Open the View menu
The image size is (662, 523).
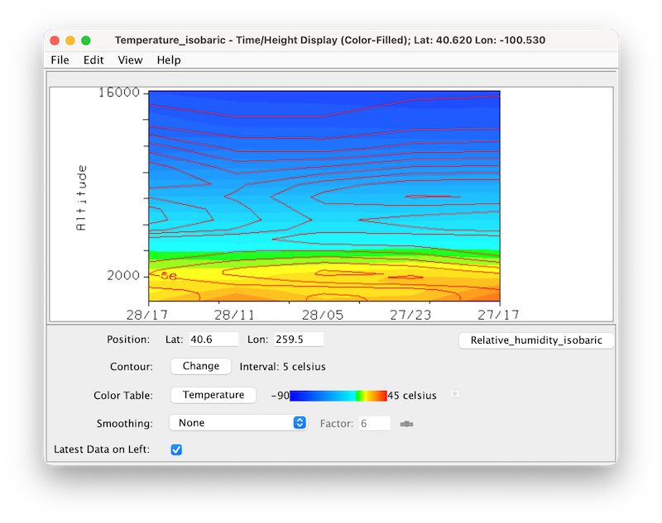click(x=129, y=59)
